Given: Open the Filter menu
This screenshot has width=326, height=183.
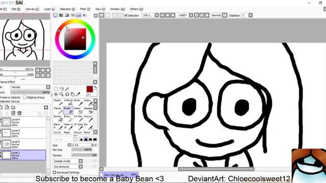Looking at the screenshot, I should coord(85,9).
